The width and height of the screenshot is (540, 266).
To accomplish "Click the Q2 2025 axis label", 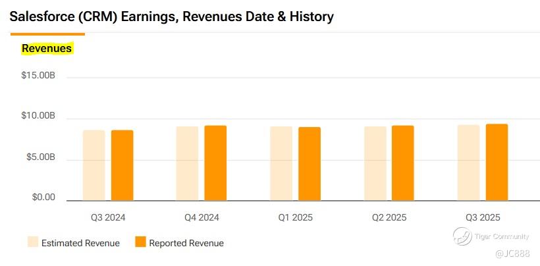I will [x=389, y=218].
